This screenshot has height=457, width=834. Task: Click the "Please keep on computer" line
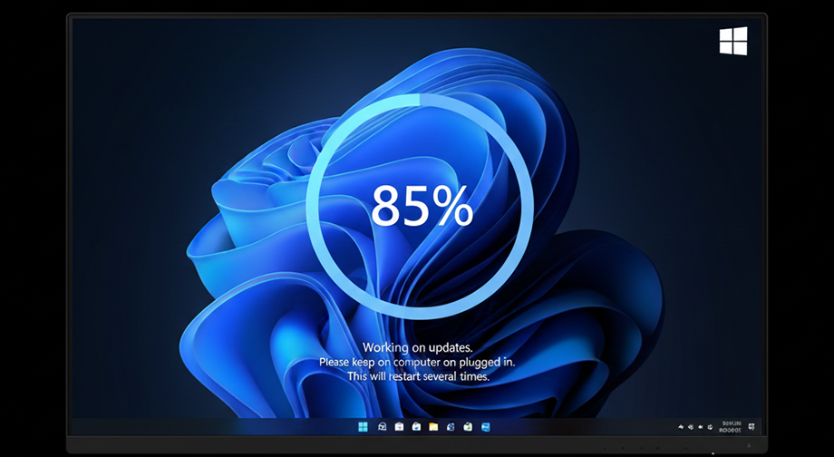(x=417, y=363)
